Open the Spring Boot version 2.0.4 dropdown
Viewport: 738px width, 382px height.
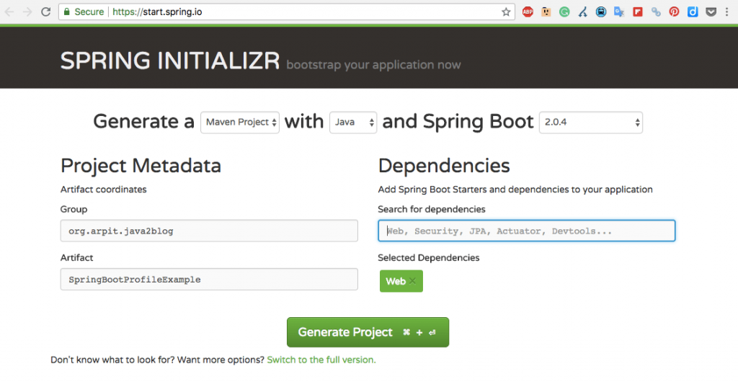[591, 123]
